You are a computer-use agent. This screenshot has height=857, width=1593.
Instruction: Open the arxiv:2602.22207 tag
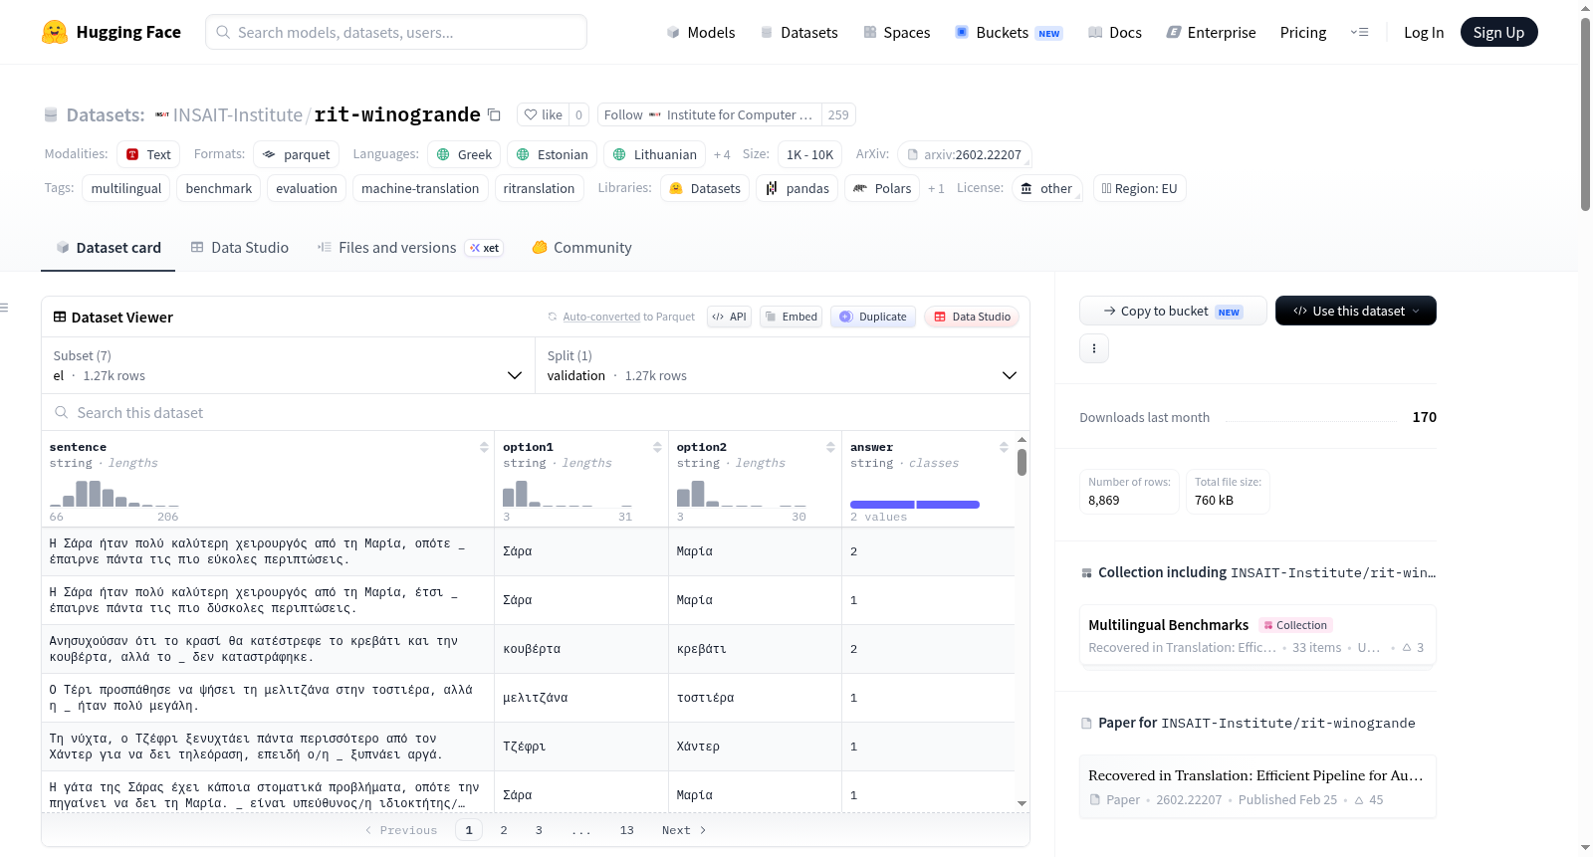tap(964, 154)
